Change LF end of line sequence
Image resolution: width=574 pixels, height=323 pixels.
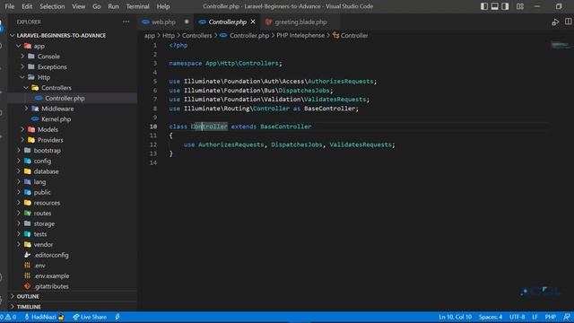point(535,317)
